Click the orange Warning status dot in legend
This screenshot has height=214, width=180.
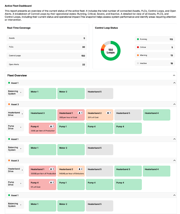click(x=138, y=55)
